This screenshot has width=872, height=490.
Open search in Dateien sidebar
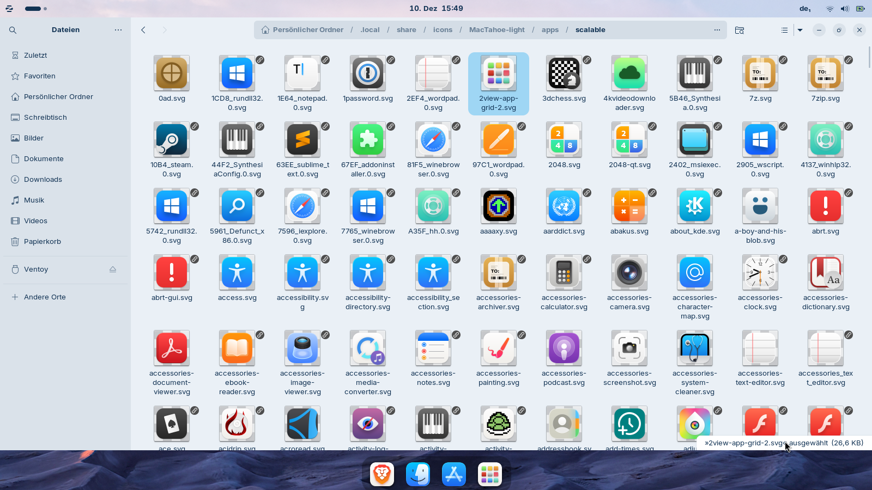coord(13,30)
